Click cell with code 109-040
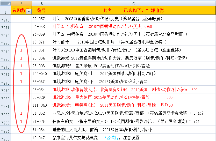Image resolution: width=216 pixels, height=141 pixels. pyautogui.click(x=42, y=73)
